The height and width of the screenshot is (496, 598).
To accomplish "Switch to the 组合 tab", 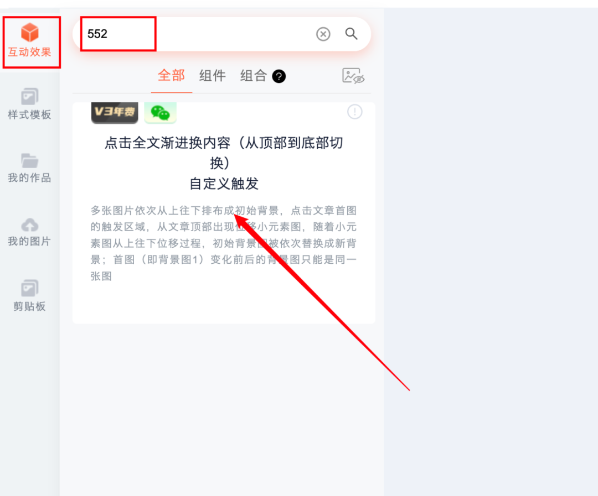I will 253,75.
